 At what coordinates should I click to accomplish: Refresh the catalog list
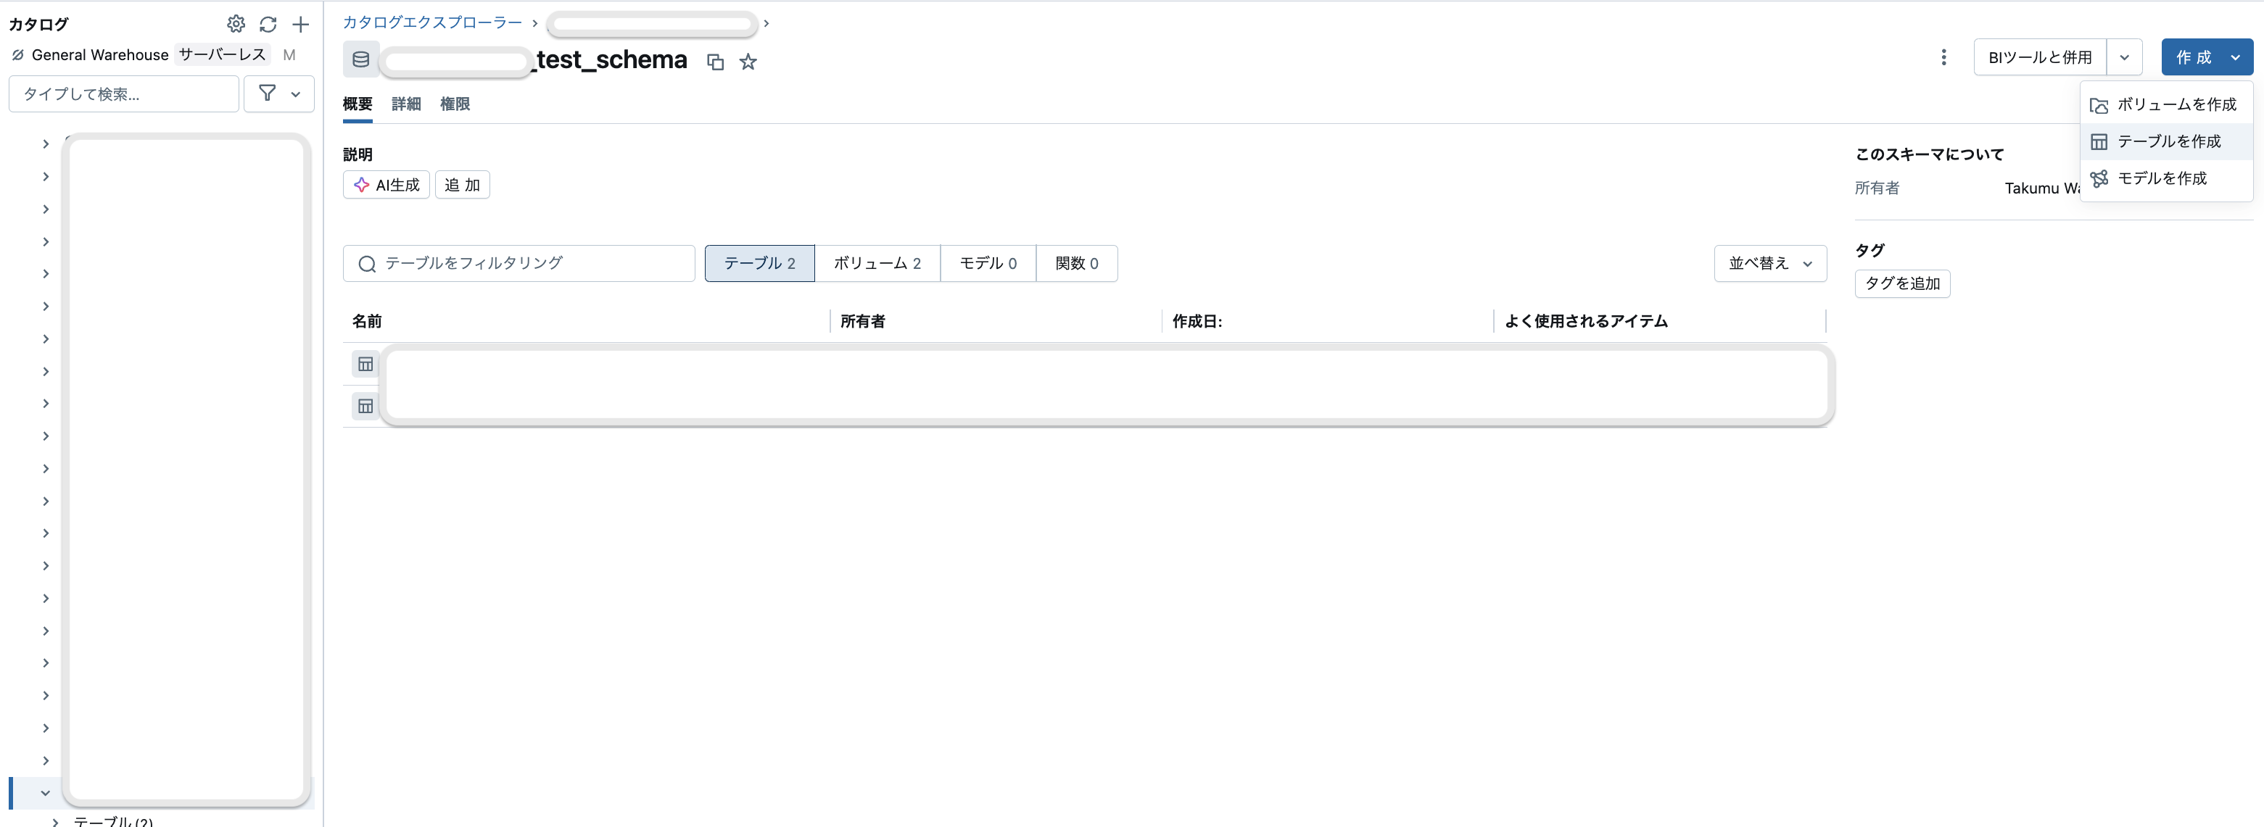pos(268,24)
